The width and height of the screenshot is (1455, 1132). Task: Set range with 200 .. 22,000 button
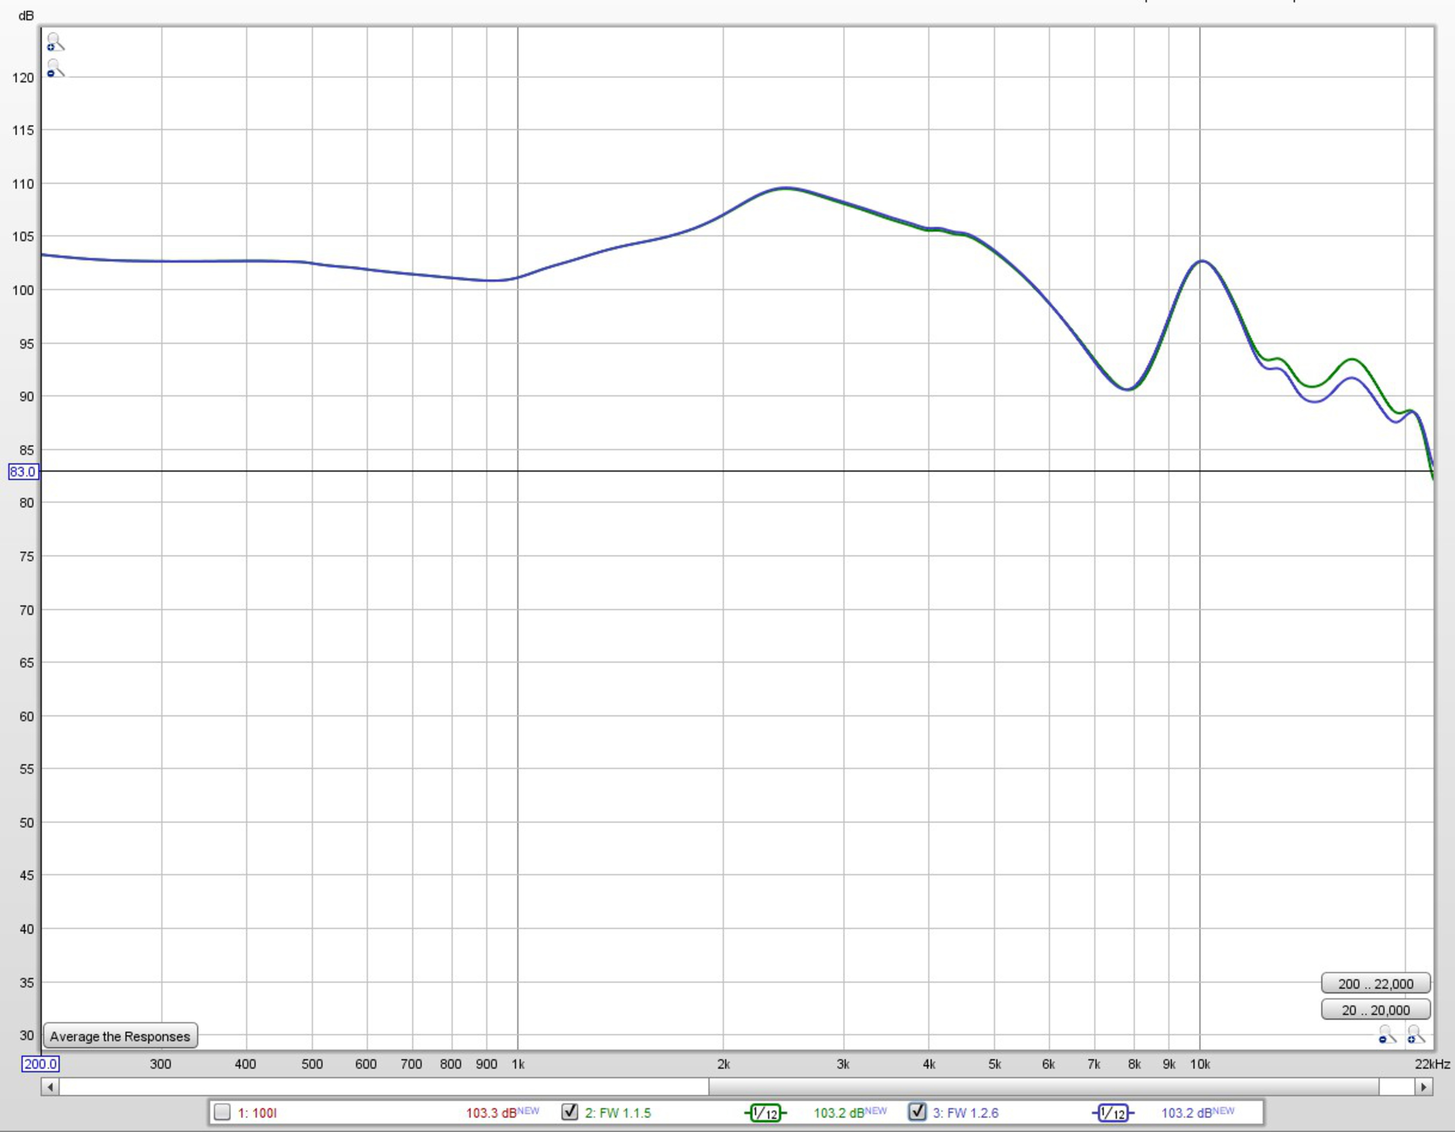(1375, 984)
